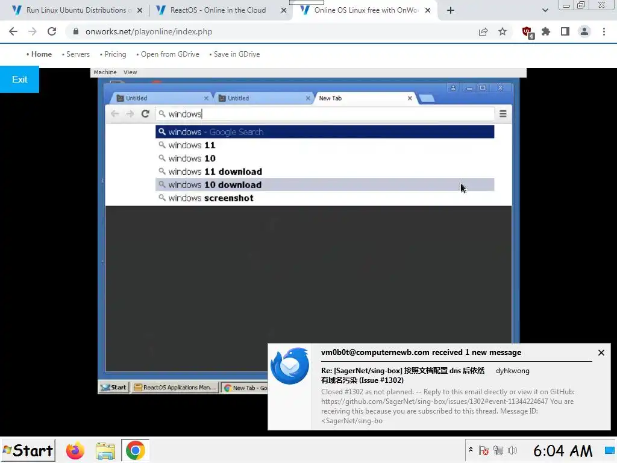Screen dimensions: 617x463
Task: Open the tab search chevron dropdown
Action: (545, 10)
